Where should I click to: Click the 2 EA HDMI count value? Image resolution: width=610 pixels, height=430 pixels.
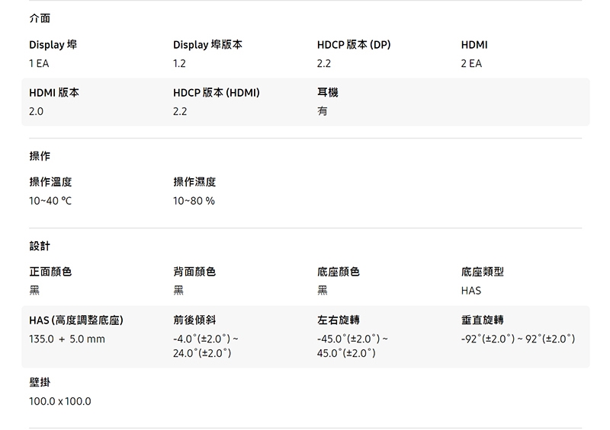point(471,64)
